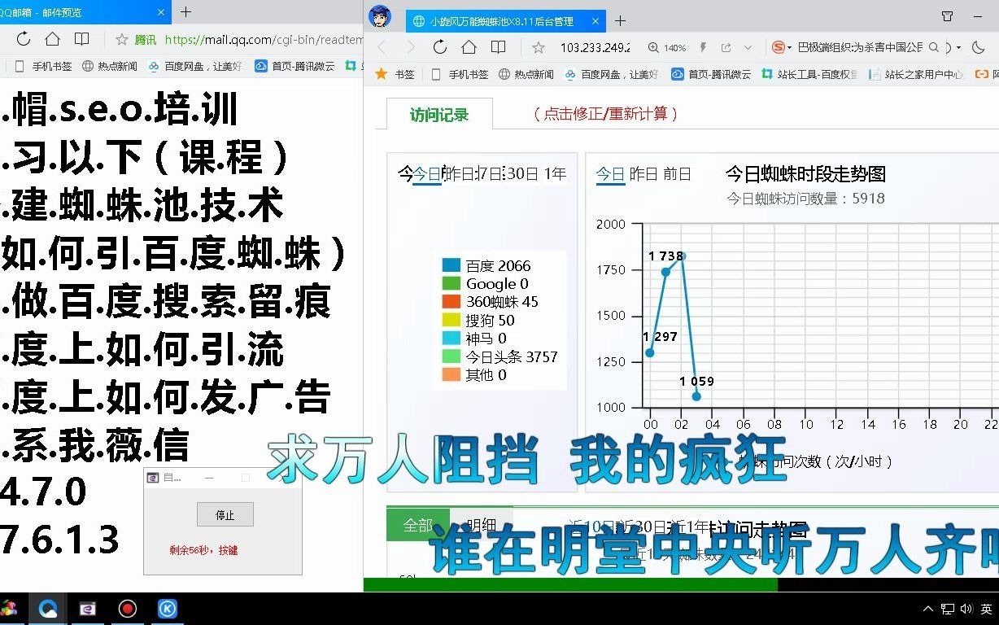Toggle 神马 0 legend entry
This screenshot has height=625, width=999.
(x=474, y=338)
